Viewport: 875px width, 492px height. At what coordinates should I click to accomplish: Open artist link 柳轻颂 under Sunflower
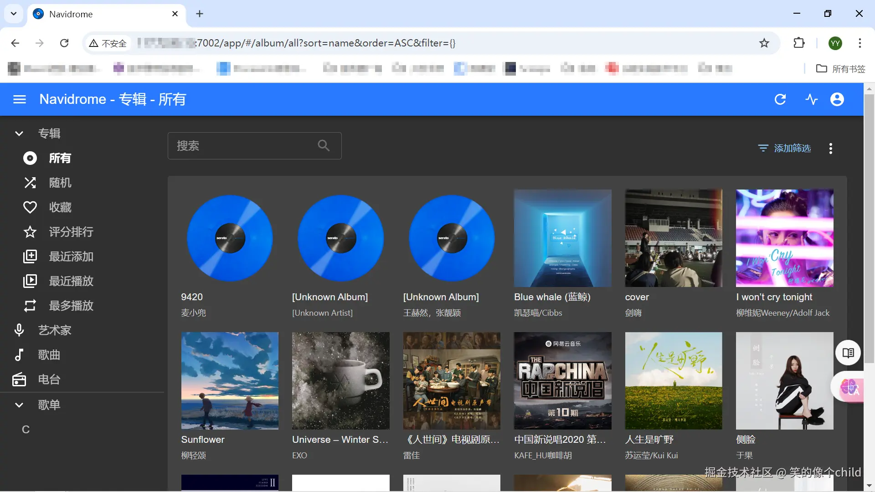click(x=193, y=456)
